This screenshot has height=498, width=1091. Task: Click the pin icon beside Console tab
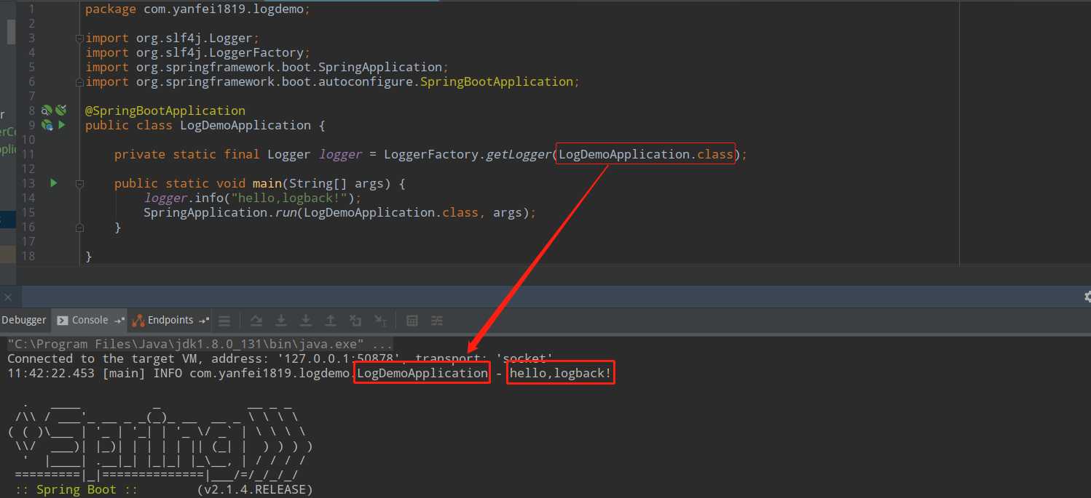click(119, 321)
